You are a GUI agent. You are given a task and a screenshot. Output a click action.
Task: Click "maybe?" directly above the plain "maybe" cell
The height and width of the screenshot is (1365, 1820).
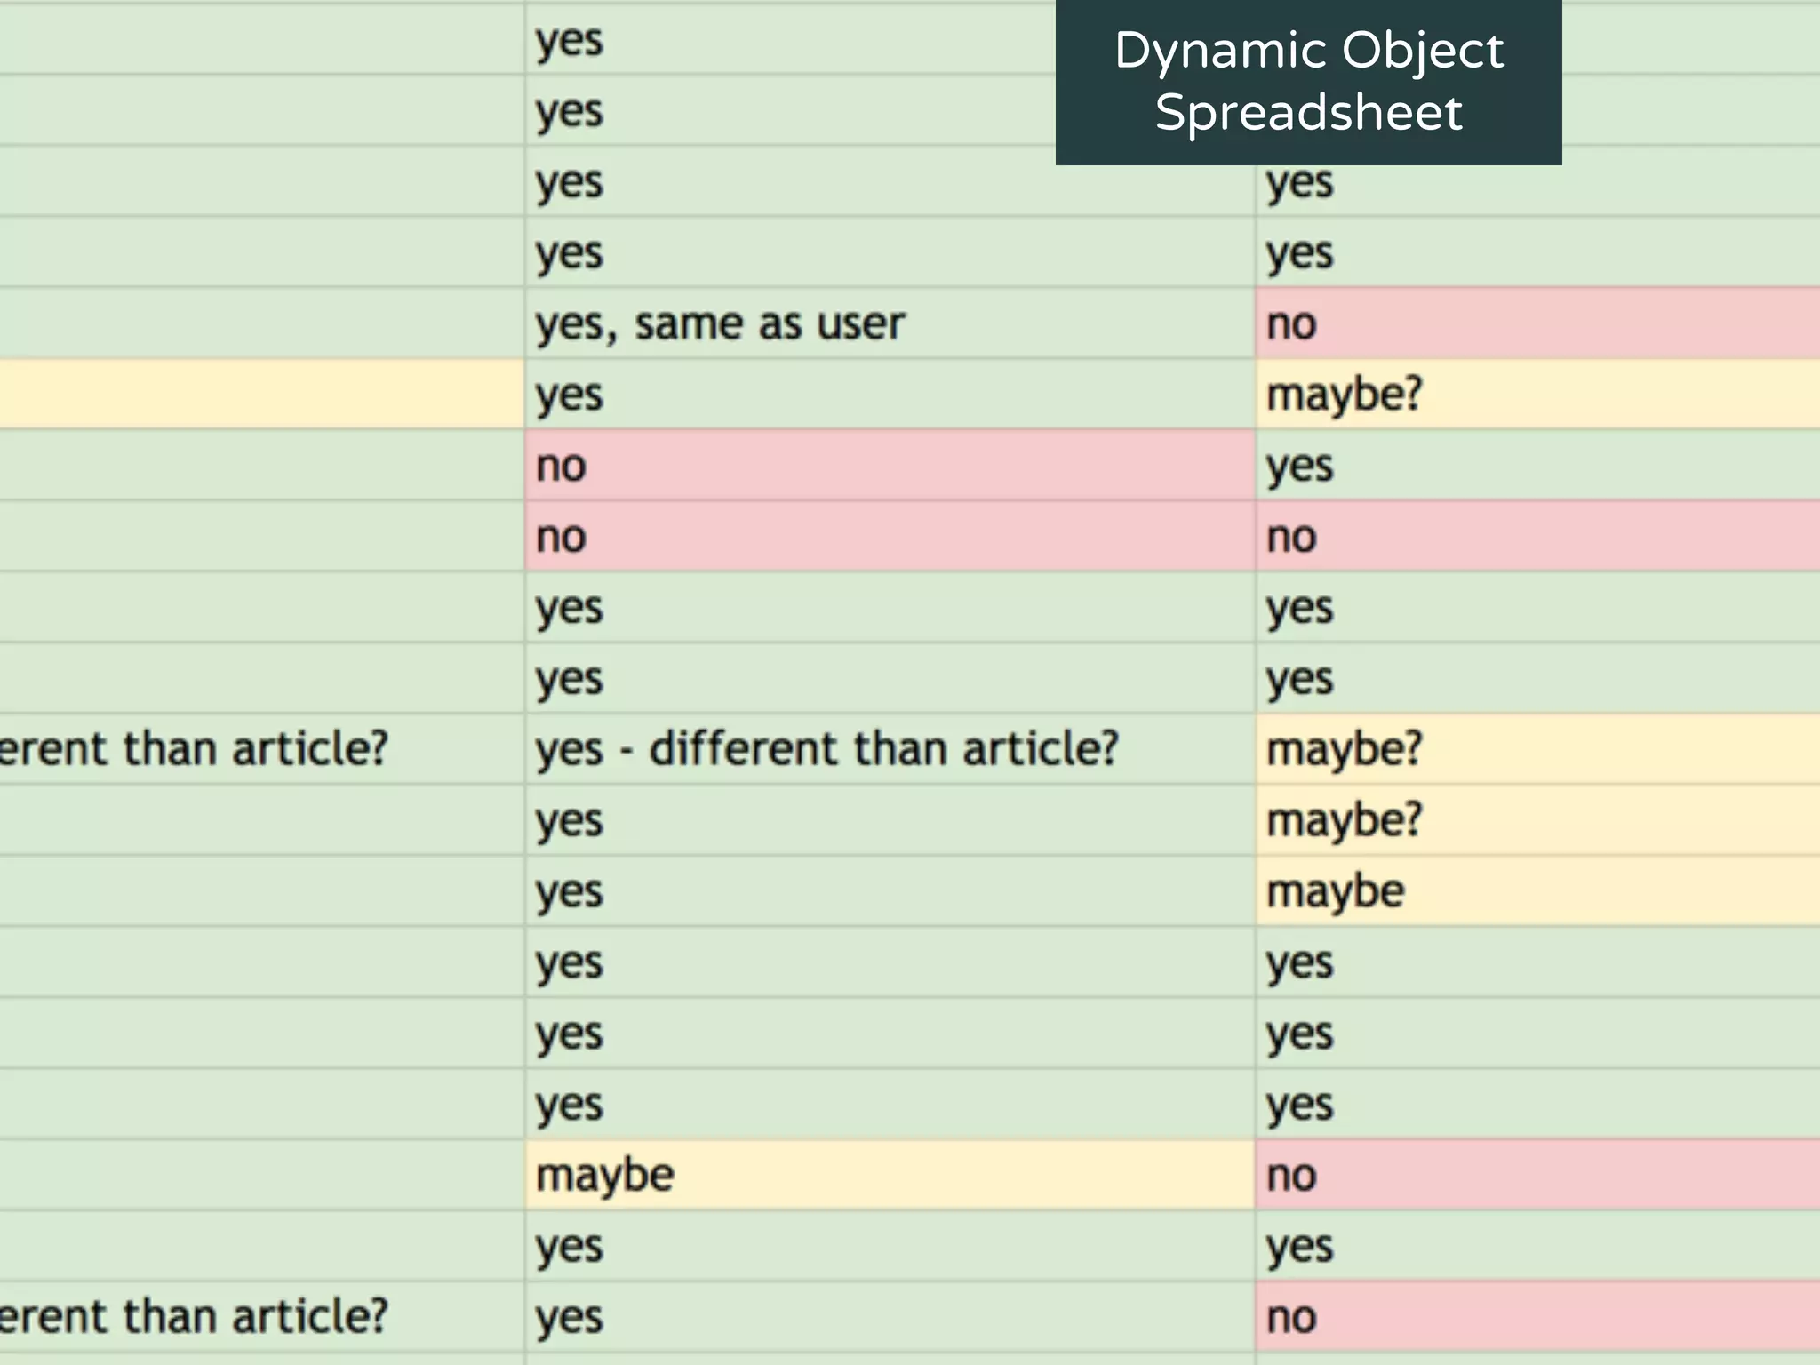pyautogui.click(x=1538, y=819)
